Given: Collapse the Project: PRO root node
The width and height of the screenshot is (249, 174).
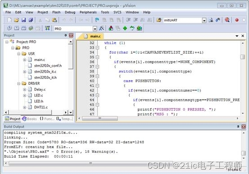Looking at the screenshot, I should coord(7,42).
